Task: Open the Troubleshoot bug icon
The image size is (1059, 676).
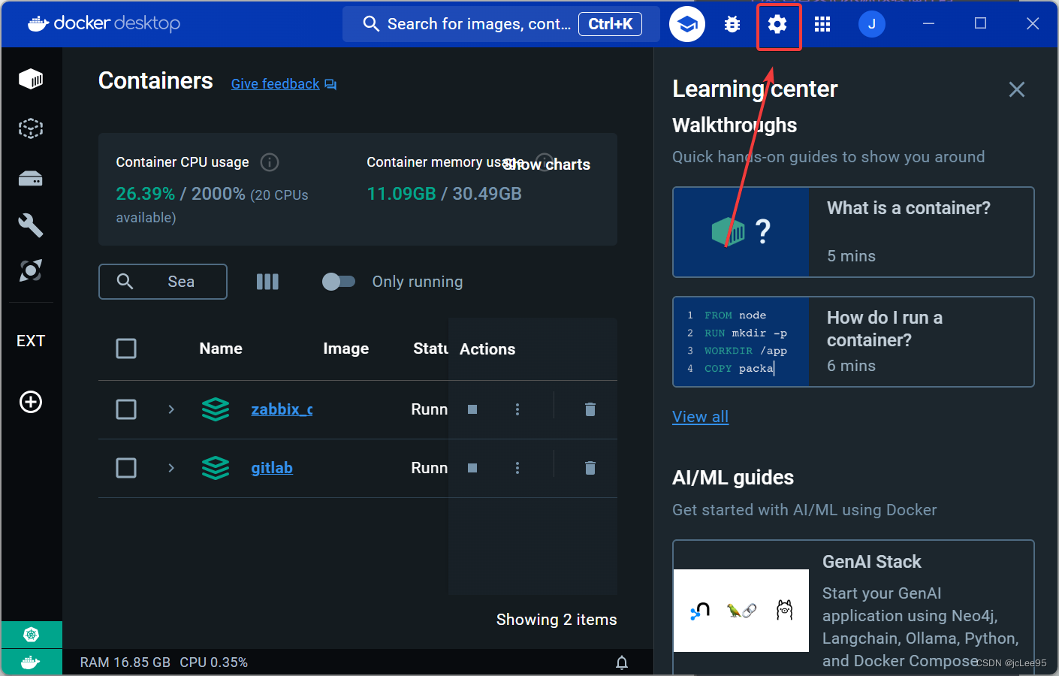Action: tap(732, 24)
